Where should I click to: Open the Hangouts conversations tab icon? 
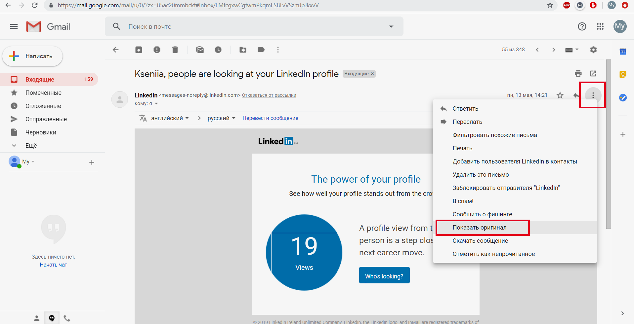click(x=52, y=318)
